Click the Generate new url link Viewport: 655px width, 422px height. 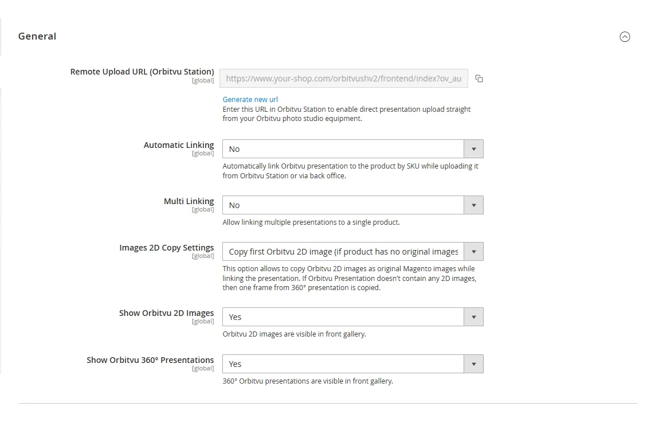[250, 99]
